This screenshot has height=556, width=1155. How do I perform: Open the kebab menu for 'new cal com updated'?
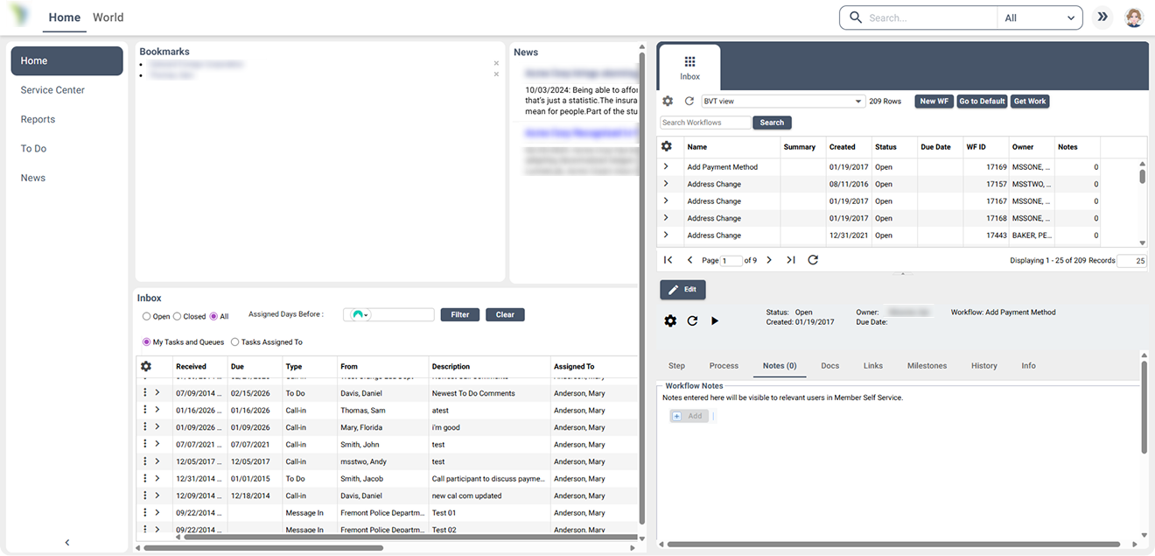click(145, 495)
